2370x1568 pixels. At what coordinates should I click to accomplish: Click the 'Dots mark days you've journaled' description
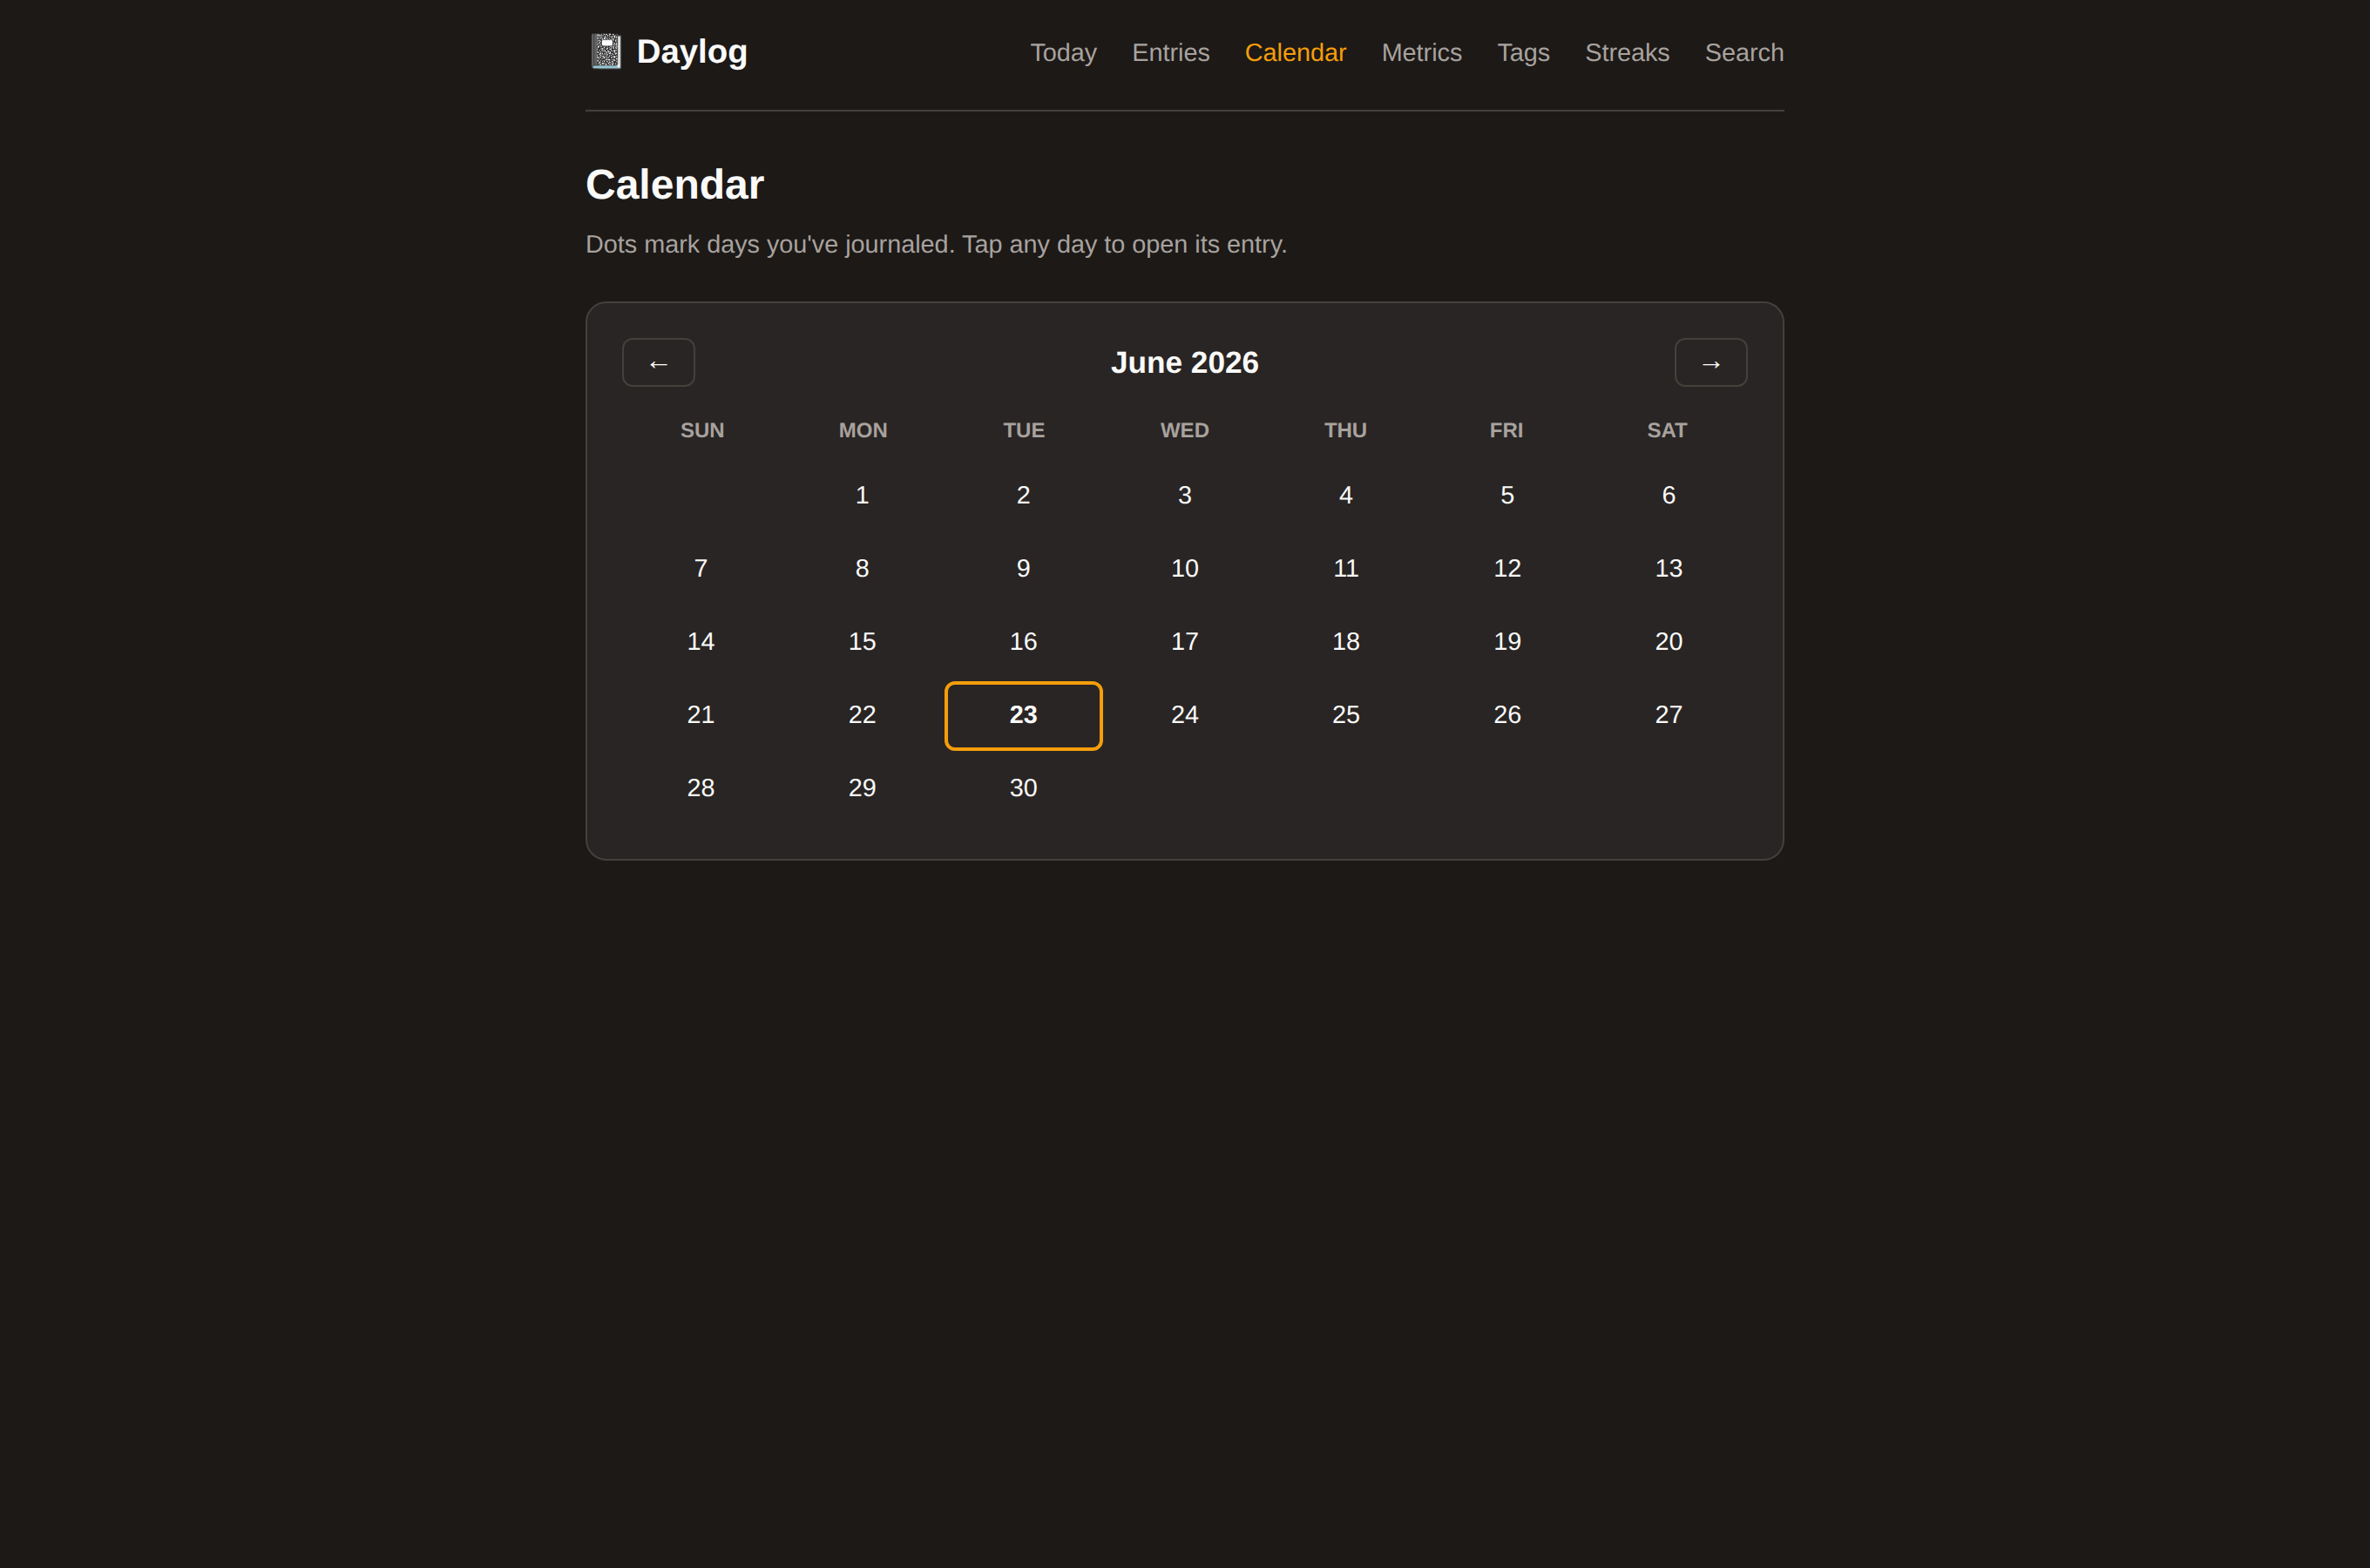(x=936, y=244)
